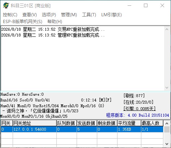The height and width of the screenshot is (148, 171).
Task: Click the application icon in the title bar
Action: (x=6, y=5)
